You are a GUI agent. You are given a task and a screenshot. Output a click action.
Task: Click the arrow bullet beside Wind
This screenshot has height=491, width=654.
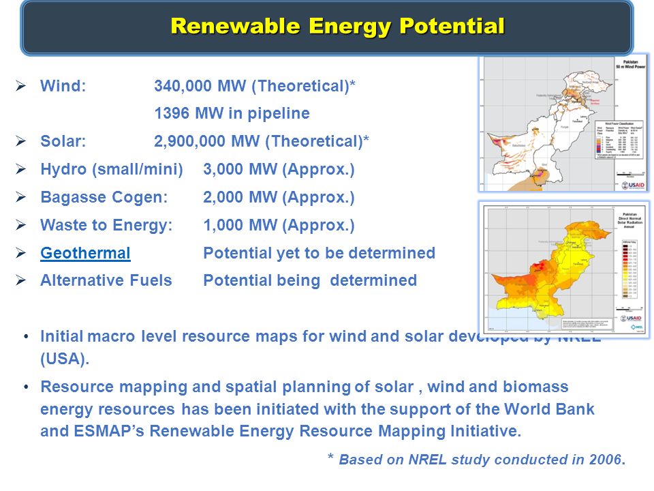click(21, 86)
